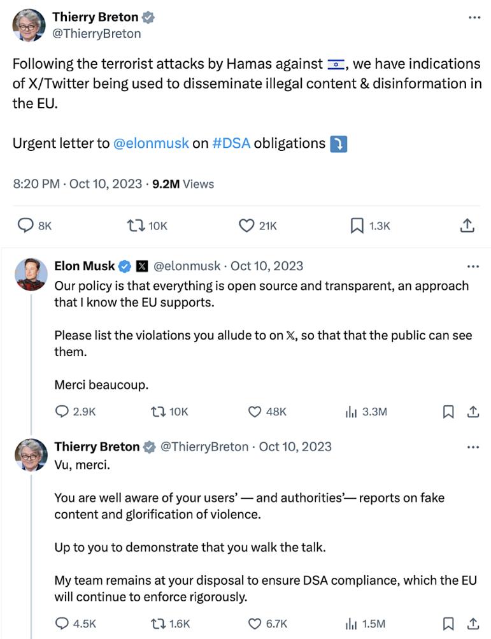
Task: Reply to Elon Musk's post
Action: [62, 412]
